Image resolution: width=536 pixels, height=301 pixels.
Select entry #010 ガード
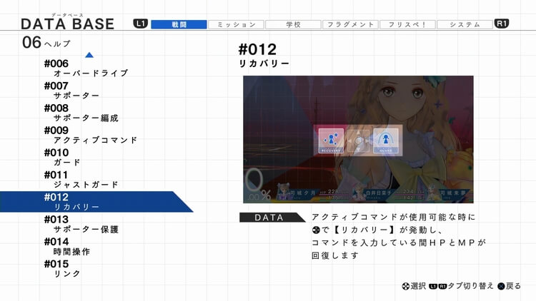(62, 158)
